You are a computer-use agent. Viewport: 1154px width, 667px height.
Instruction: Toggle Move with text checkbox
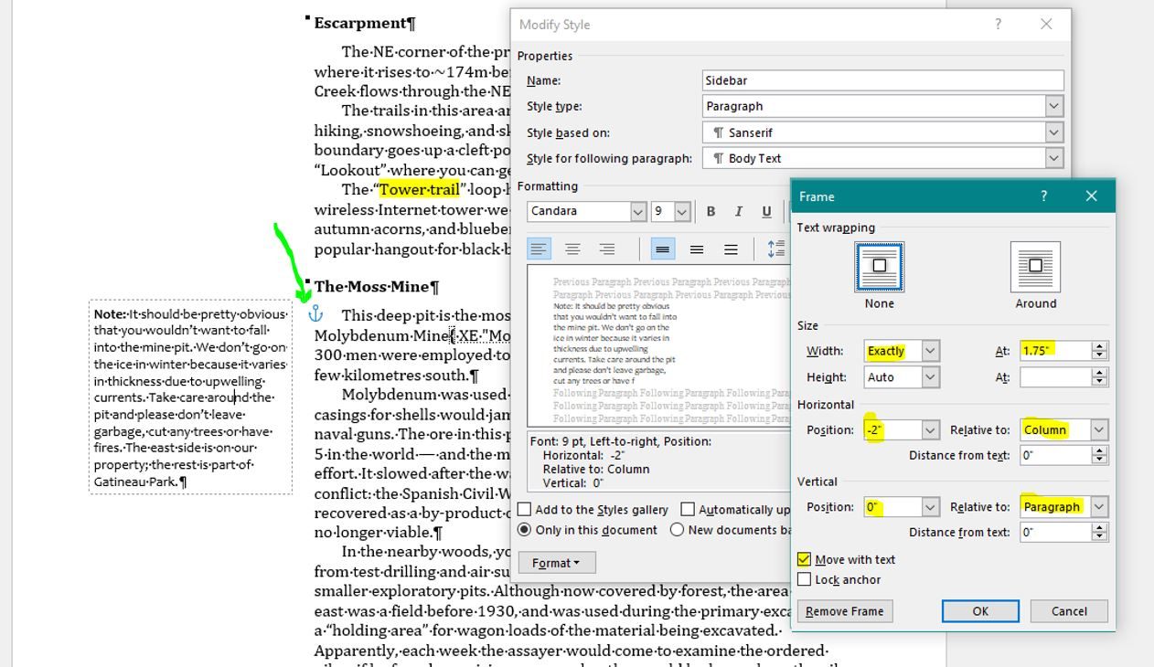tap(804, 559)
